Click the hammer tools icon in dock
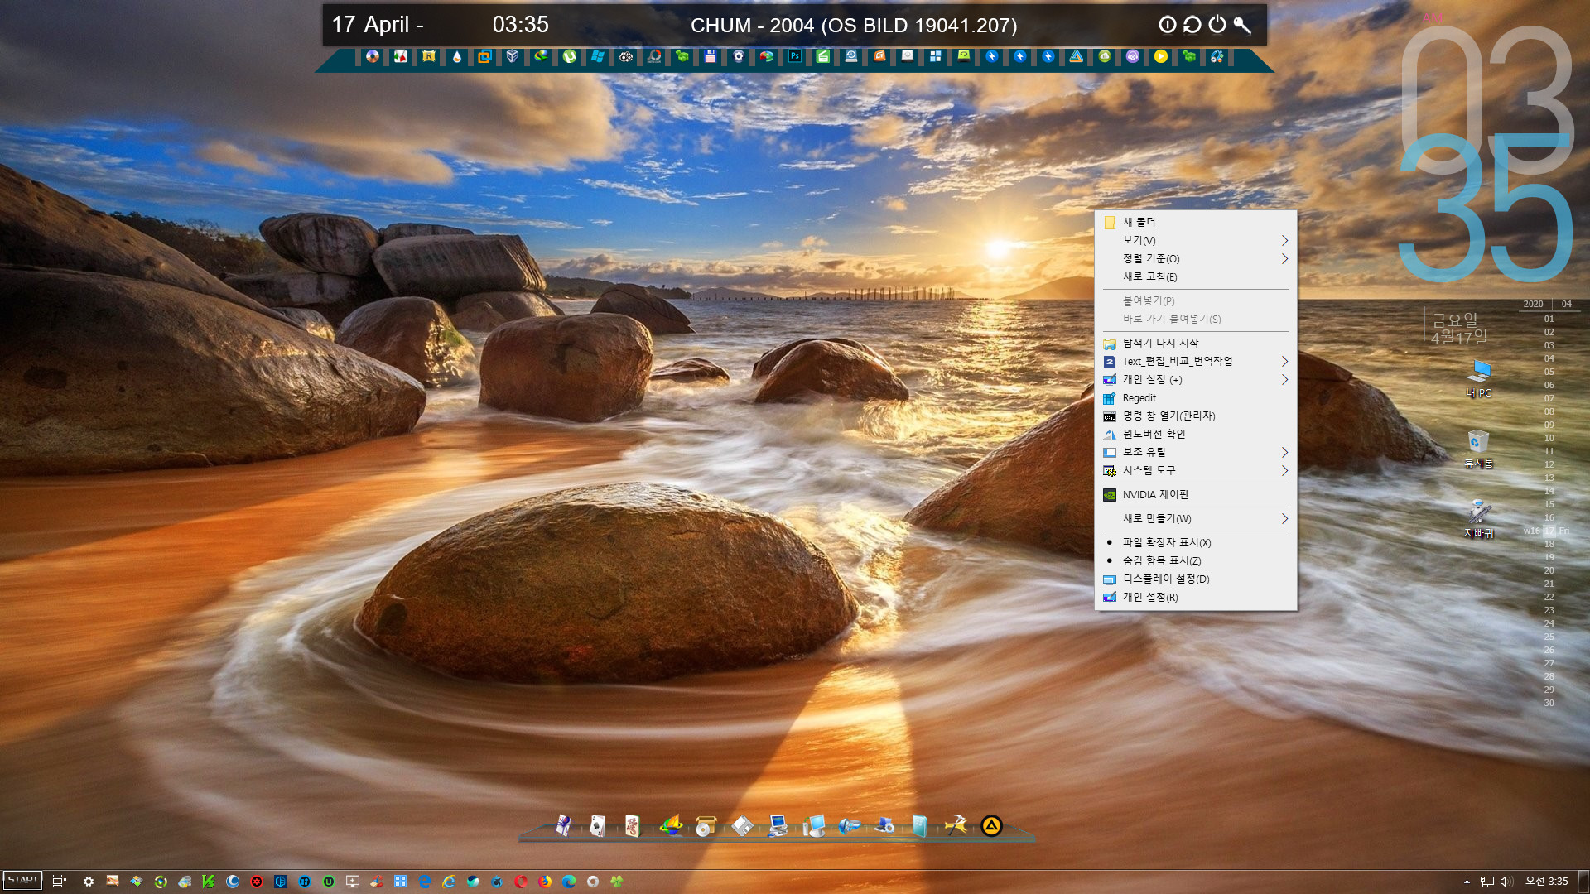This screenshot has width=1590, height=894. (x=955, y=825)
